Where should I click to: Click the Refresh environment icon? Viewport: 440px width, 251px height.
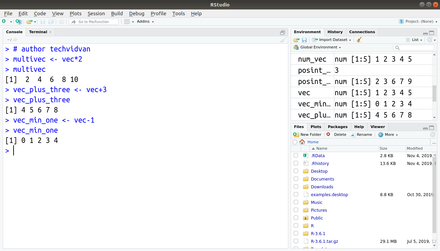coord(429,40)
